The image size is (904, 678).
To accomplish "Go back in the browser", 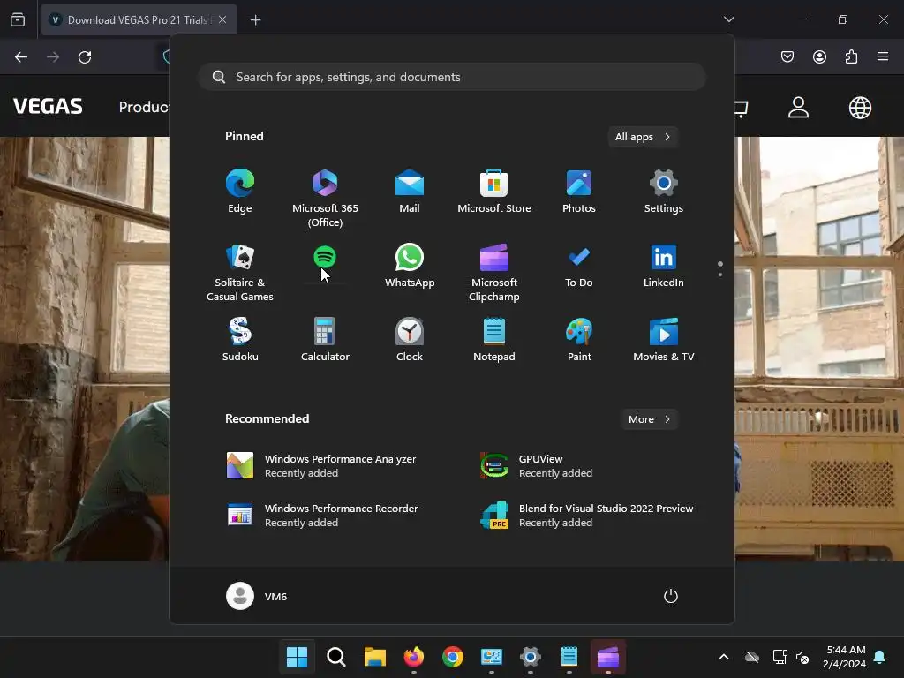I will coord(21,57).
